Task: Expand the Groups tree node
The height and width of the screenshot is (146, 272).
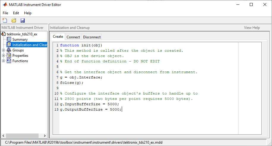Action: 4,50
